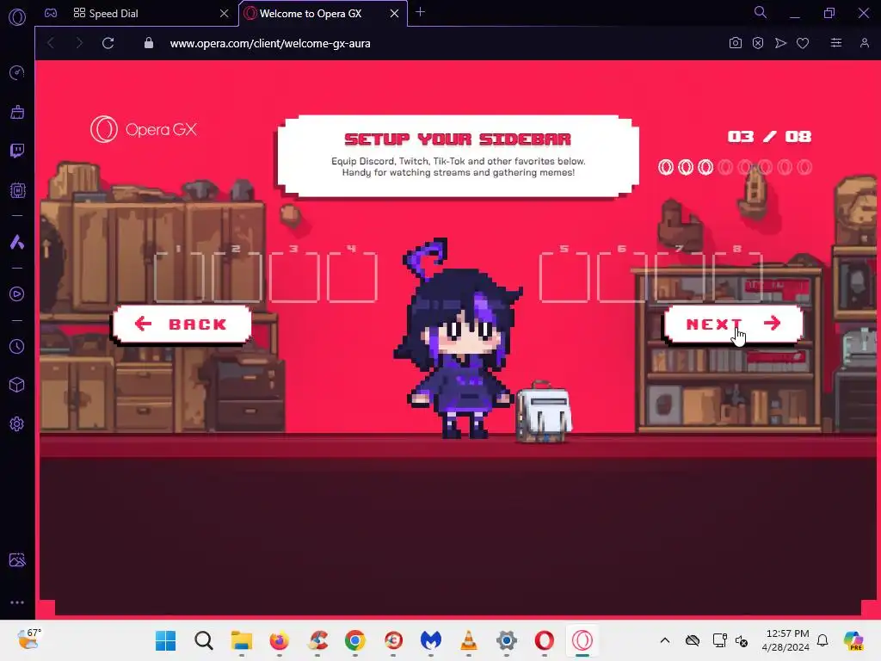Close the Welcome to Opera GX tab
Viewport: 881px width, 661px height.
click(394, 14)
